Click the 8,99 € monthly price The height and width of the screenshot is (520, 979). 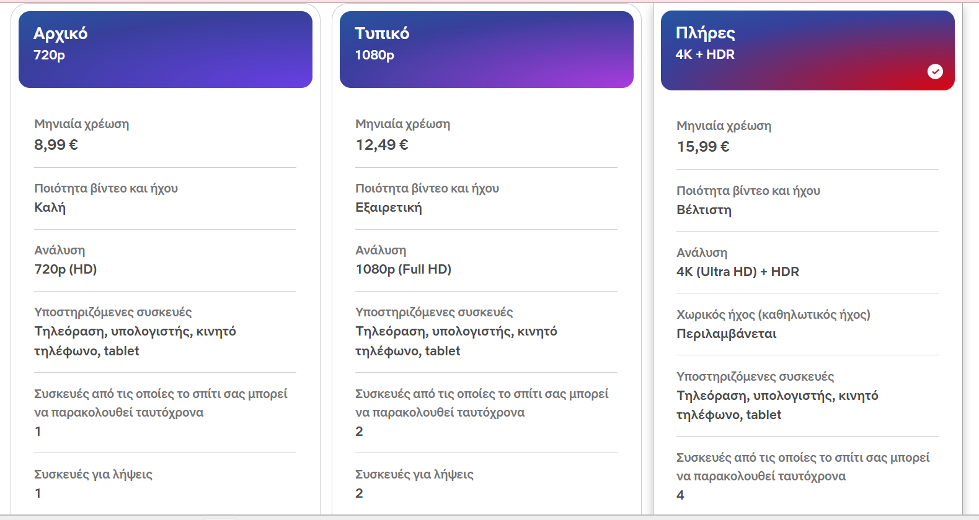(56, 145)
